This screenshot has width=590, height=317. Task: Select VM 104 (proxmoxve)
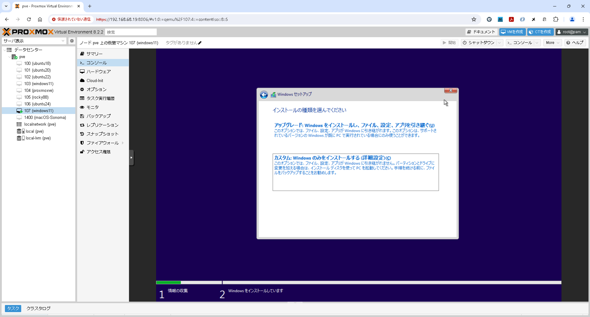point(39,90)
